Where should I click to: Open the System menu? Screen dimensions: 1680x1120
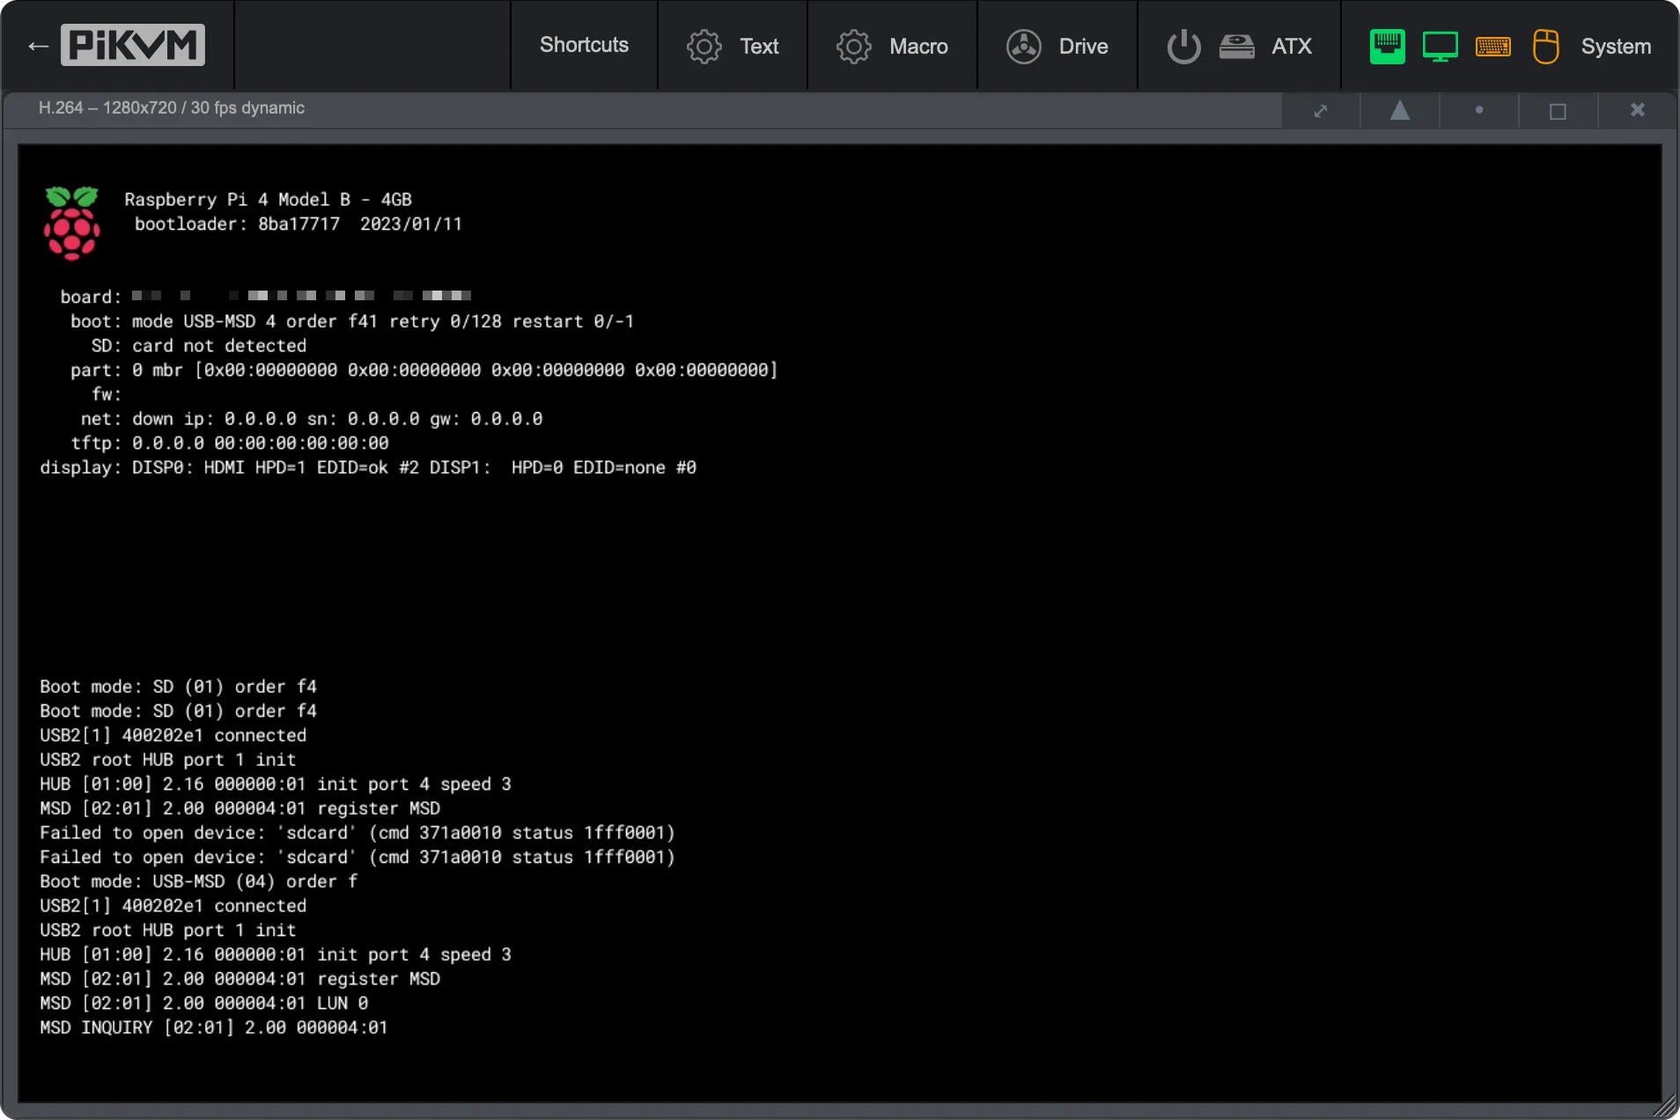click(x=1617, y=46)
